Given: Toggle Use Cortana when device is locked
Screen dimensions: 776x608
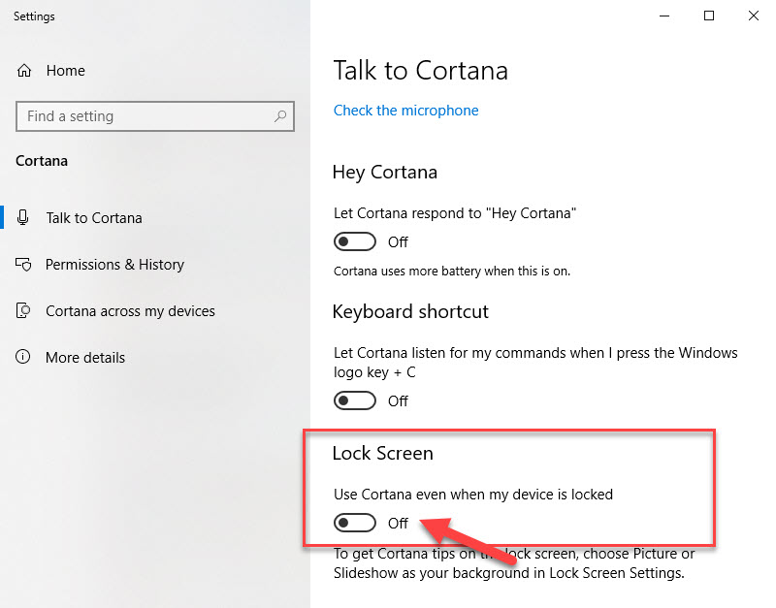Looking at the screenshot, I should point(355,523).
